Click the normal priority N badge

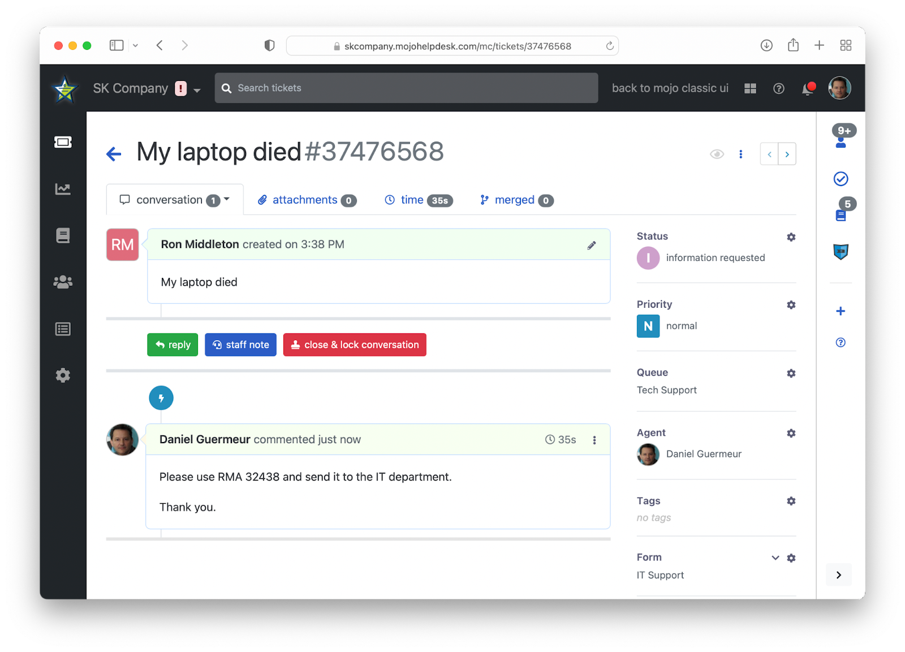pos(648,326)
